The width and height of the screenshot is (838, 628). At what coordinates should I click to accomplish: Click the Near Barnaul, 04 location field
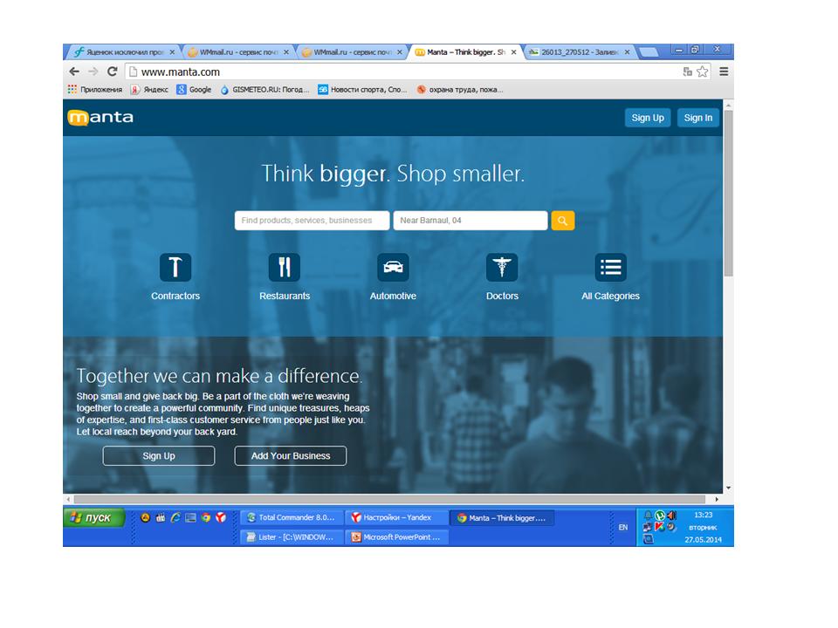[x=471, y=221]
